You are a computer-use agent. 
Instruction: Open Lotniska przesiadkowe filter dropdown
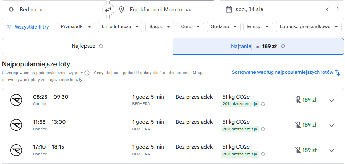(309, 27)
